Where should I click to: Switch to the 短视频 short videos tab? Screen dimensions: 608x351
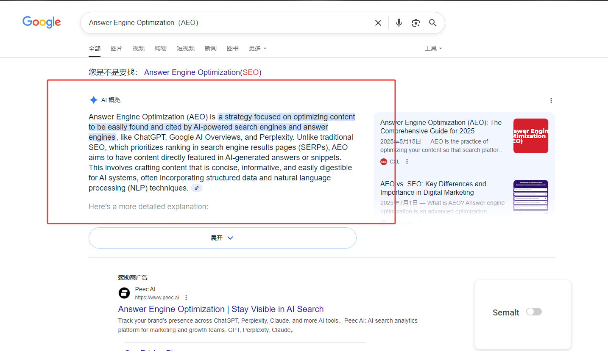coord(186,48)
